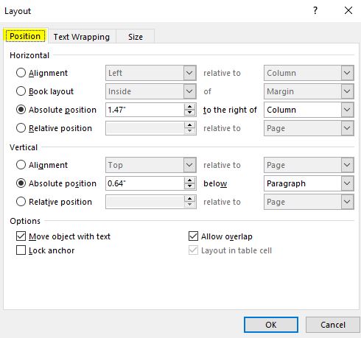Decrease vertical absolute position with down arrow
The height and width of the screenshot is (338, 361).
tap(189, 186)
